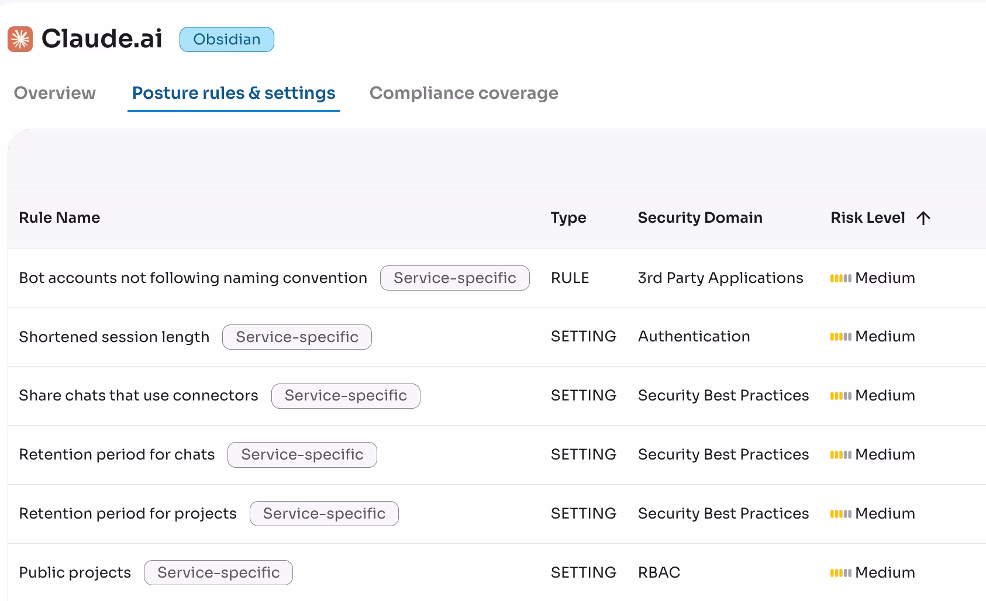986x601 pixels.
Task: Sort by the Type column header
Action: click(568, 217)
